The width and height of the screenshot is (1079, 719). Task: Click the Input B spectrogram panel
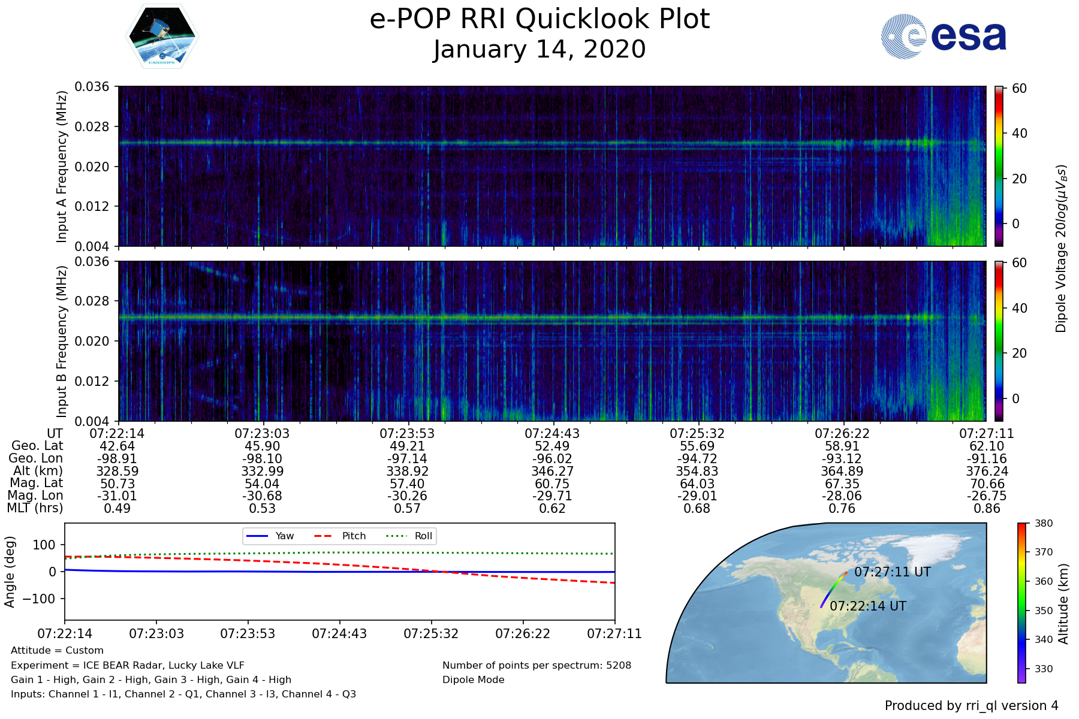(x=551, y=341)
